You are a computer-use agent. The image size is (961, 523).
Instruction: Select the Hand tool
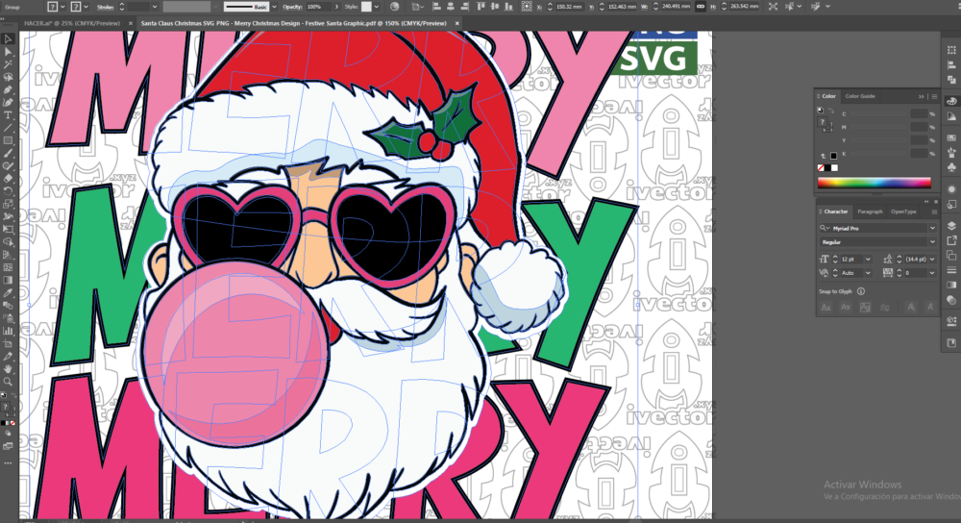click(8, 369)
